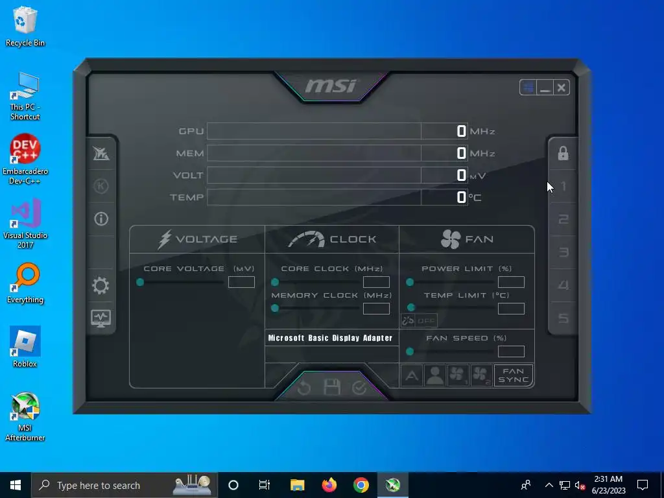Viewport: 664px width, 498px height.
Task: Click the MEM clock graph bar
Action: click(x=314, y=153)
